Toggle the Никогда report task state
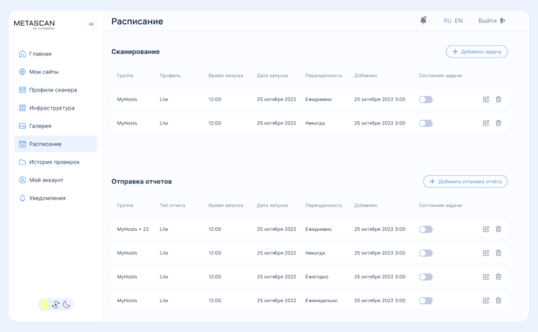 tap(426, 253)
